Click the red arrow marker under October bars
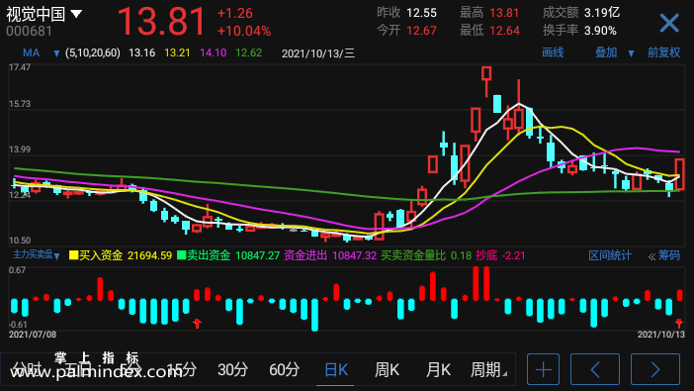Screen dimensions: 694x391 point(679,323)
